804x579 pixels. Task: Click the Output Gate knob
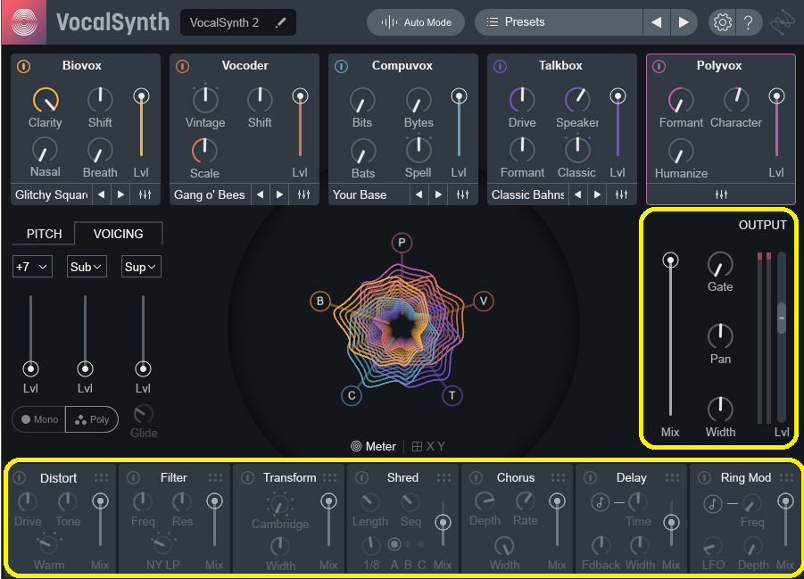[720, 265]
